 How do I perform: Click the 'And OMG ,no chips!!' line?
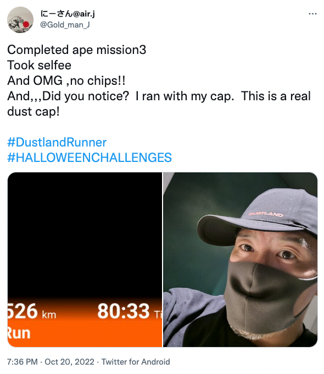66,80
